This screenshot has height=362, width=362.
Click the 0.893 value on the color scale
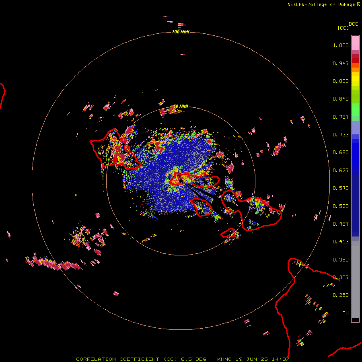coord(341,81)
